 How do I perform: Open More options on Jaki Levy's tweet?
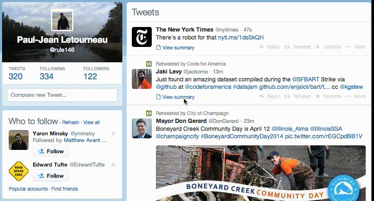(x=355, y=96)
